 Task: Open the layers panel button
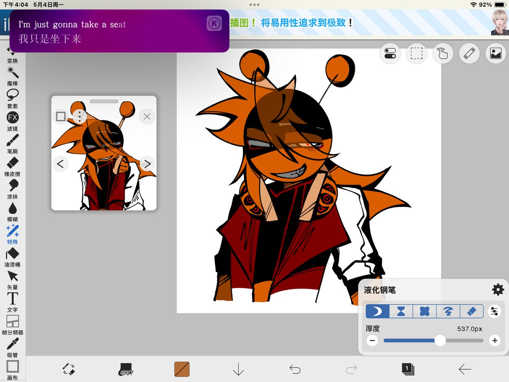(408, 369)
